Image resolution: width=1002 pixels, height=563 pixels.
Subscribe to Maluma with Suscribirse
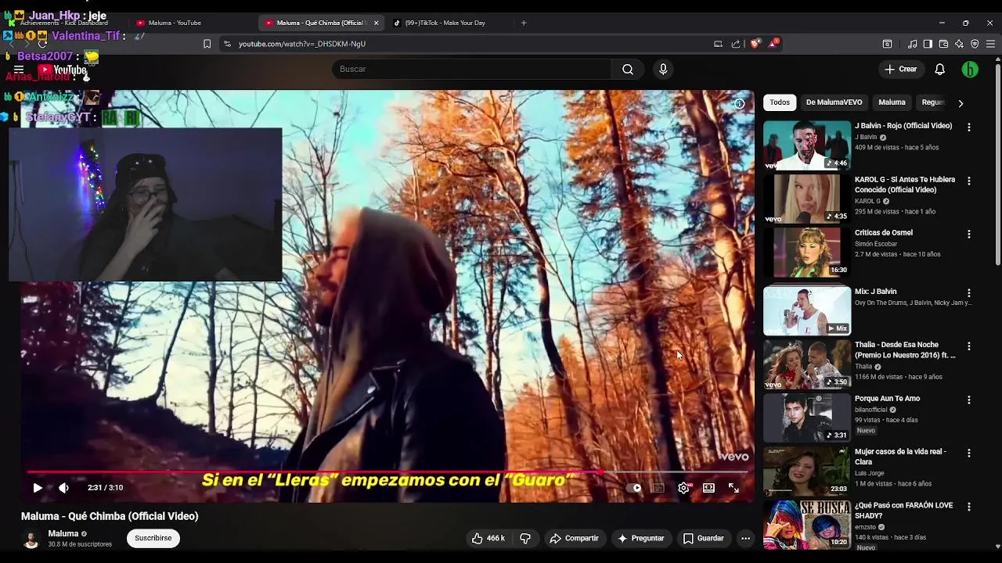pos(153,538)
